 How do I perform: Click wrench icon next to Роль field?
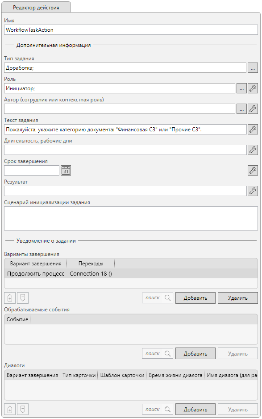pos(253,88)
